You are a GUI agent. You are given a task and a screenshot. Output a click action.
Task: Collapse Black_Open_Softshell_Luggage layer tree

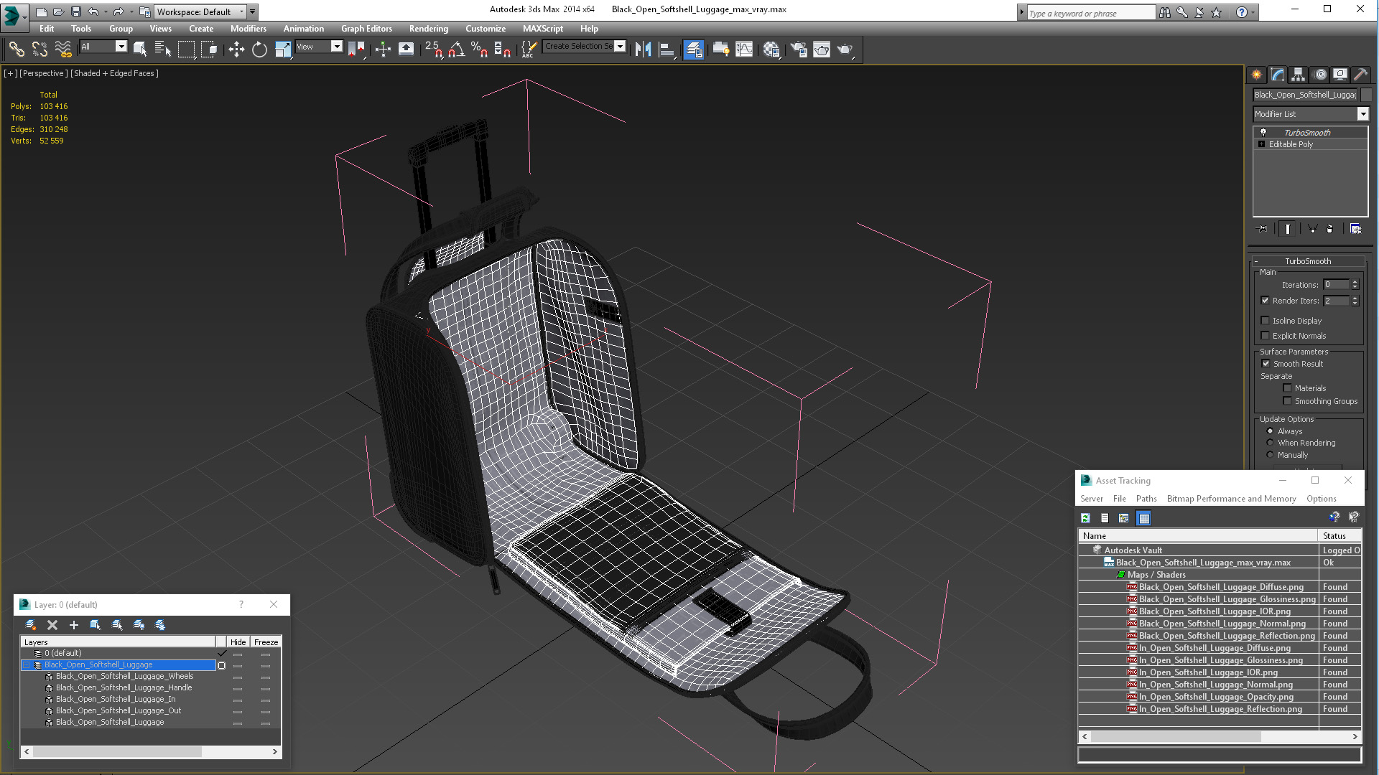[x=27, y=665]
